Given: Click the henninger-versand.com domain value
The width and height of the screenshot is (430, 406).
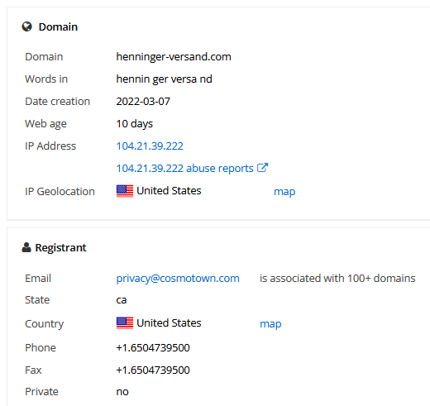Looking at the screenshot, I should (174, 57).
